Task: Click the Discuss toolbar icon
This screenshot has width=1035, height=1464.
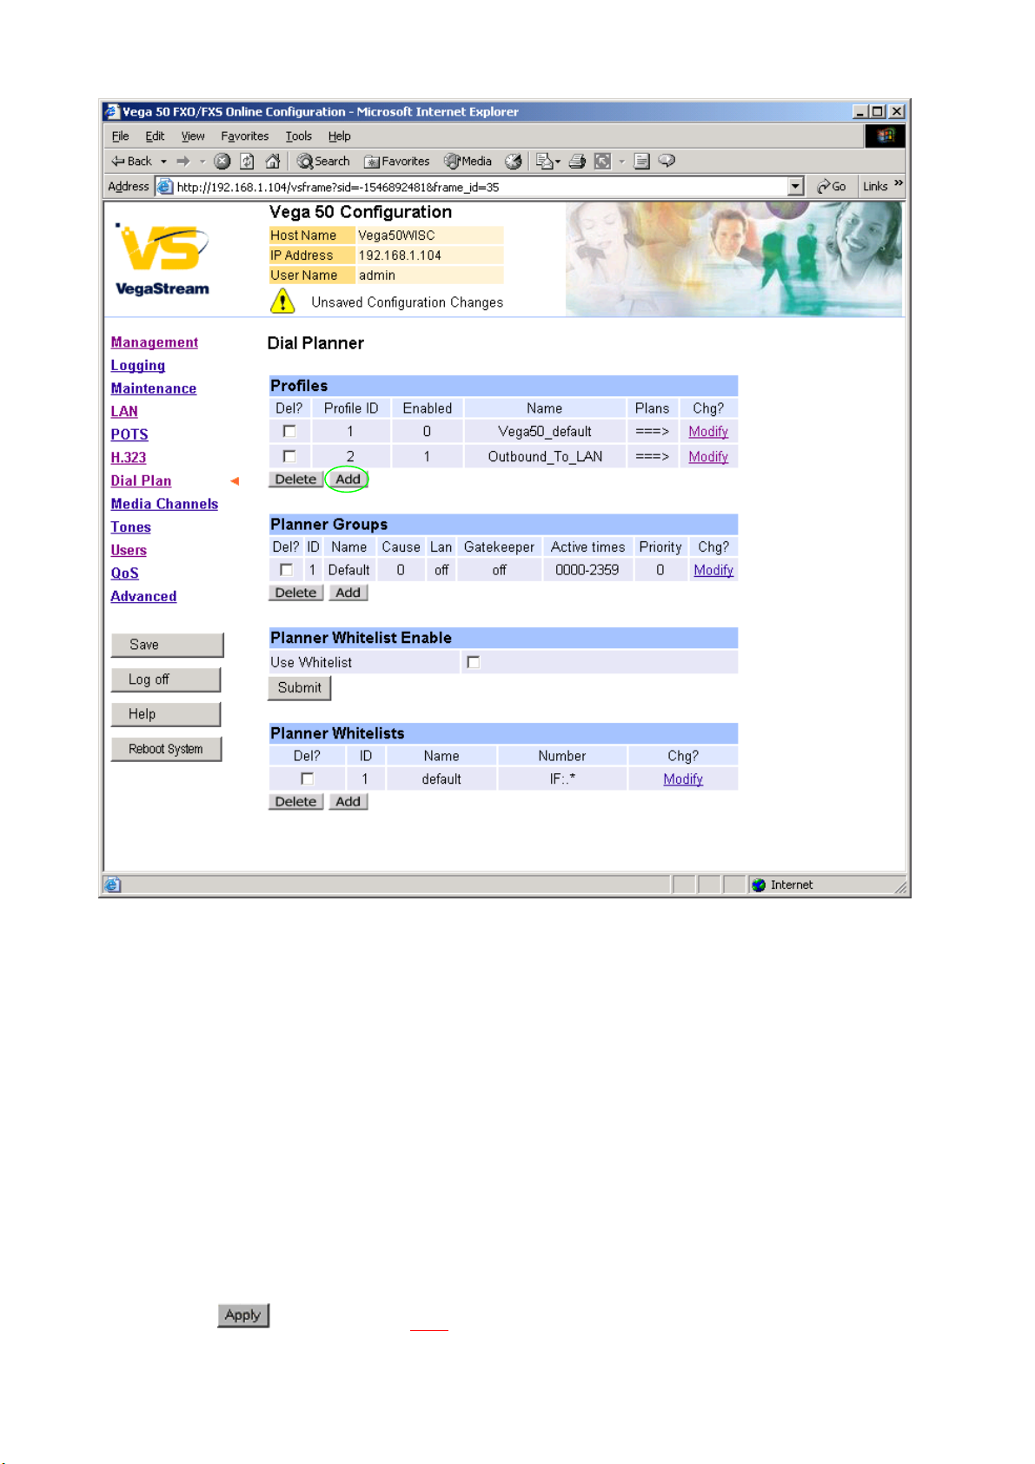Action: point(642,162)
